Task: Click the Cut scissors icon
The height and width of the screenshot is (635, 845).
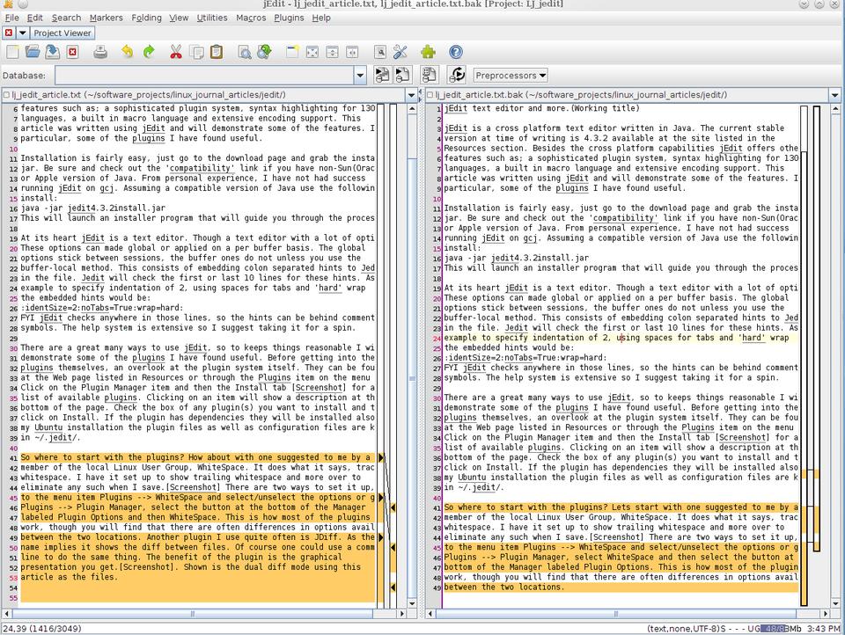Action: pyautogui.click(x=175, y=53)
